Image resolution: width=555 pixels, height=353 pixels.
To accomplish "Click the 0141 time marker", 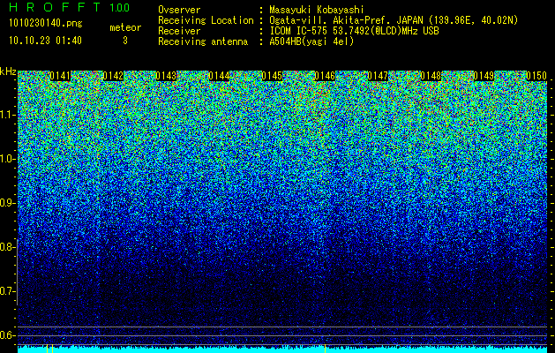I will pyautogui.click(x=60, y=76).
